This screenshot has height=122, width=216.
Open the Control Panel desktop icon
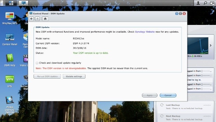click(x=10, y=39)
